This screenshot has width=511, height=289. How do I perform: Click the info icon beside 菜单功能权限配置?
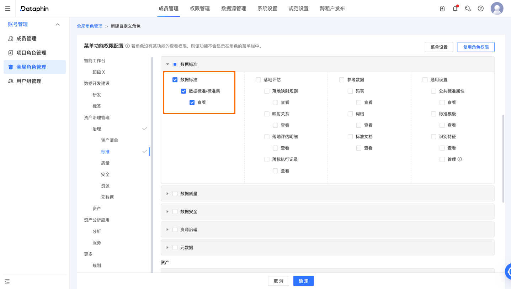[x=128, y=46]
